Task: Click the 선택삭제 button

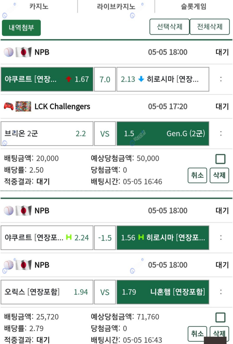Action: click(170, 27)
